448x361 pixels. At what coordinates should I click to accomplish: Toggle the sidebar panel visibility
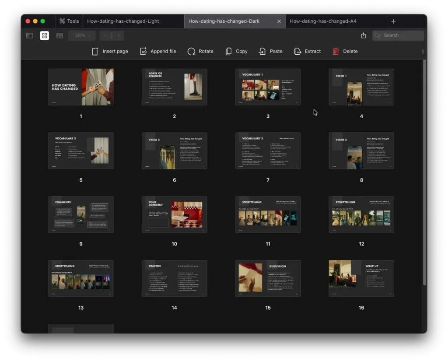click(29, 35)
